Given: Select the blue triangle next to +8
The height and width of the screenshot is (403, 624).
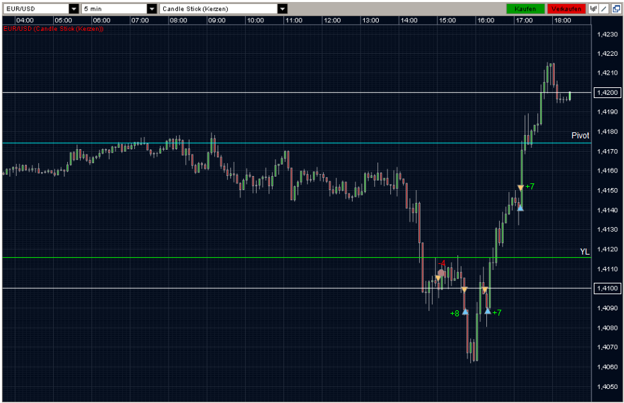Looking at the screenshot, I should tap(465, 312).
